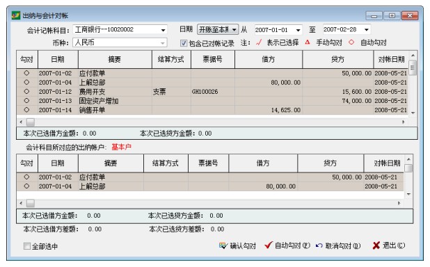The height and width of the screenshot is (267, 430).
Task: Open the start date 2007-01-01 picker
Action: (x=298, y=30)
